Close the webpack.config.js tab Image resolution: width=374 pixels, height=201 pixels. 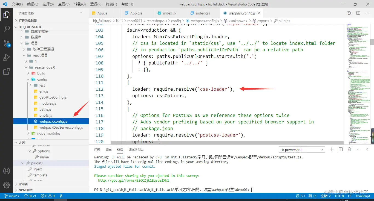(259, 13)
